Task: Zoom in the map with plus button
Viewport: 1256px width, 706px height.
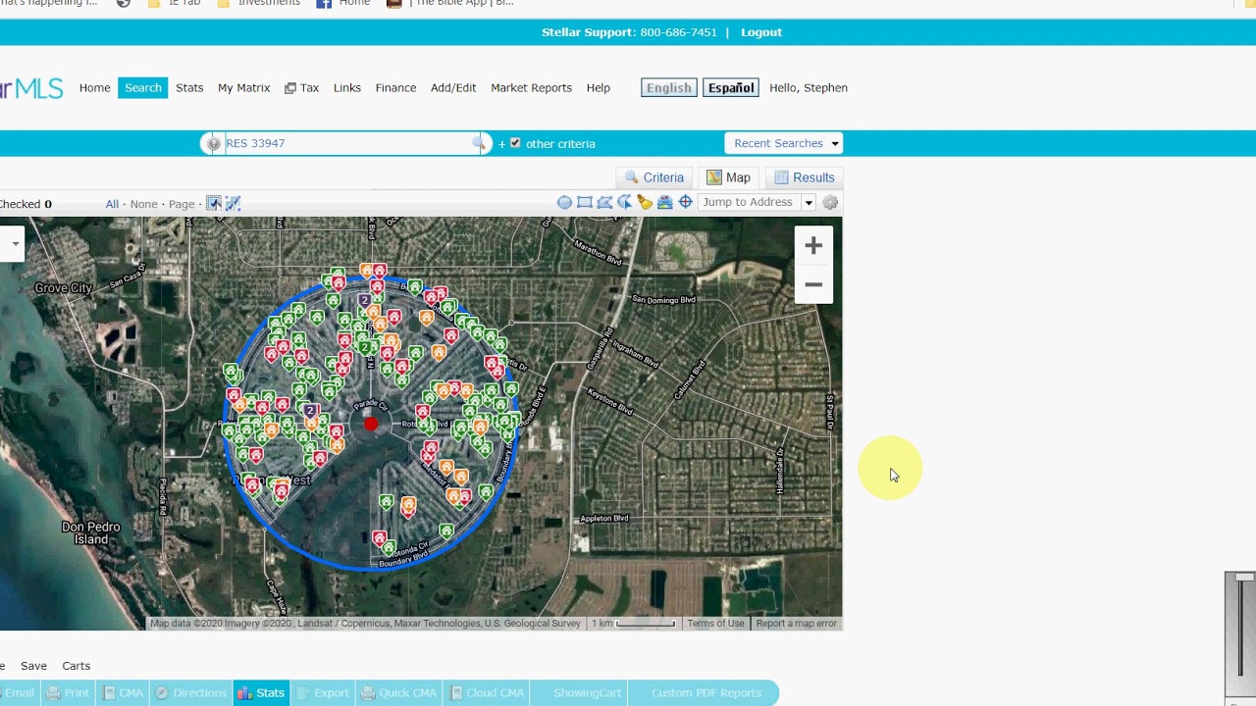Action: click(x=813, y=246)
